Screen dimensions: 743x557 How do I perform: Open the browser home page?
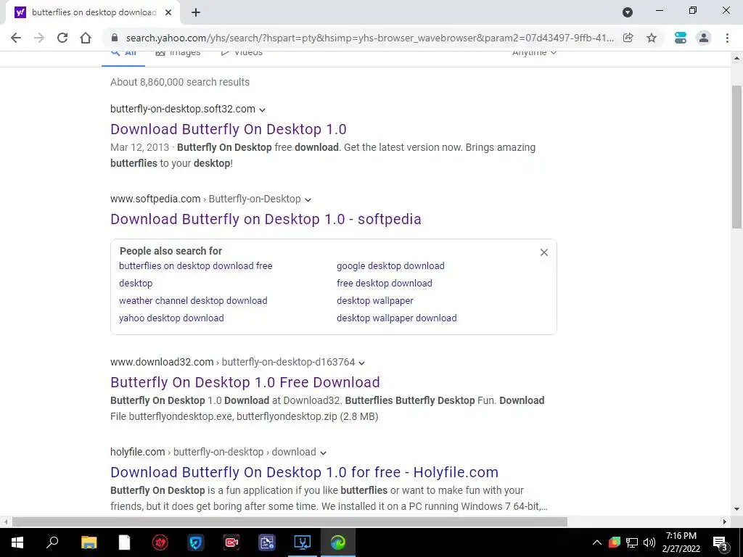pyautogui.click(x=86, y=38)
